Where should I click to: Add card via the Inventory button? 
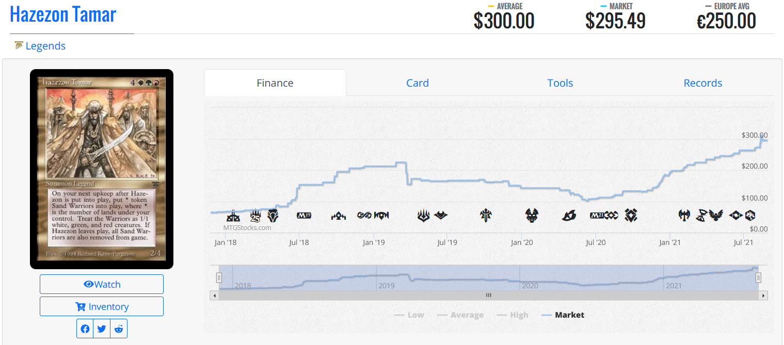pyautogui.click(x=102, y=306)
